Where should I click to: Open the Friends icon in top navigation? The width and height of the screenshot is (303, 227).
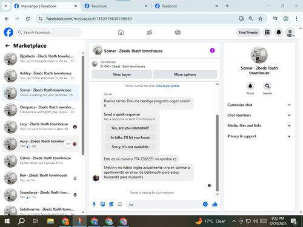(149, 32)
